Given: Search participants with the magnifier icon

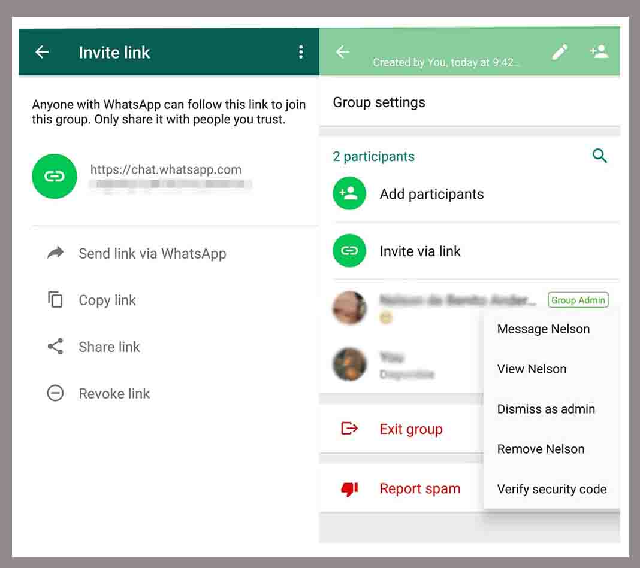Looking at the screenshot, I should (599, 156).
